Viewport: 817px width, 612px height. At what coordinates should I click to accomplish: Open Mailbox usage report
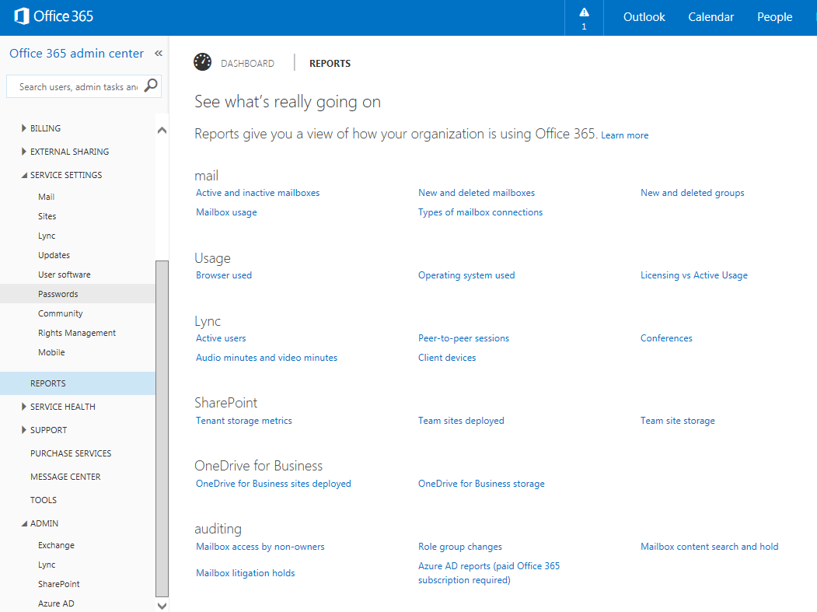coord(226,212)
